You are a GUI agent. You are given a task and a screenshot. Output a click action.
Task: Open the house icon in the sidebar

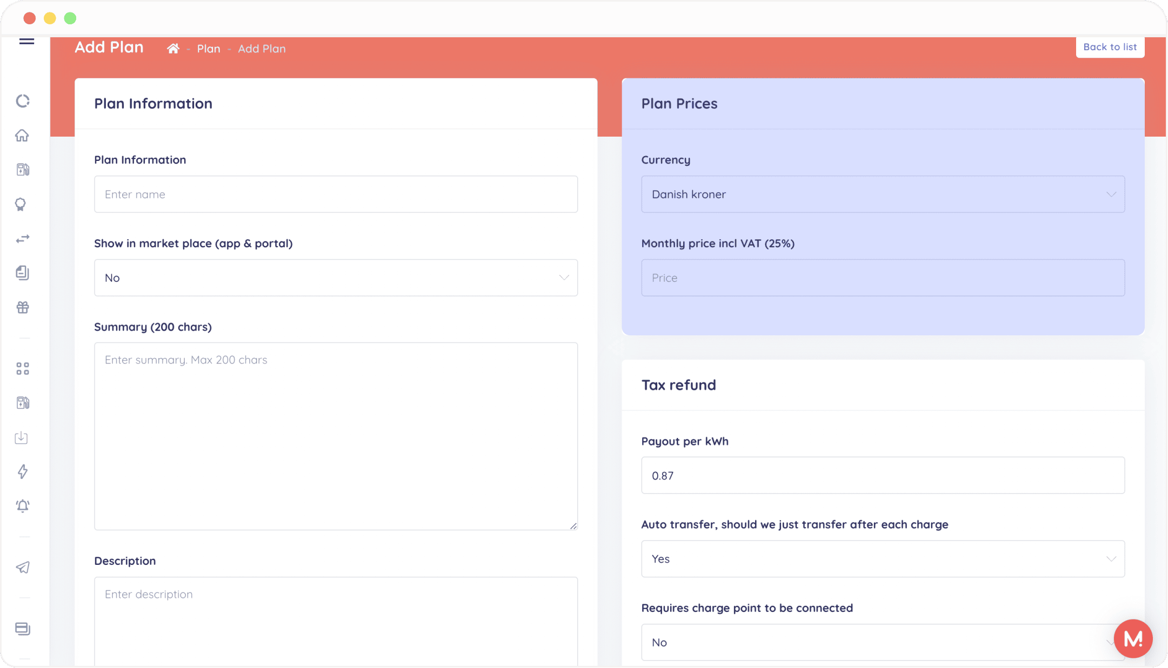[x=22, y=136]
